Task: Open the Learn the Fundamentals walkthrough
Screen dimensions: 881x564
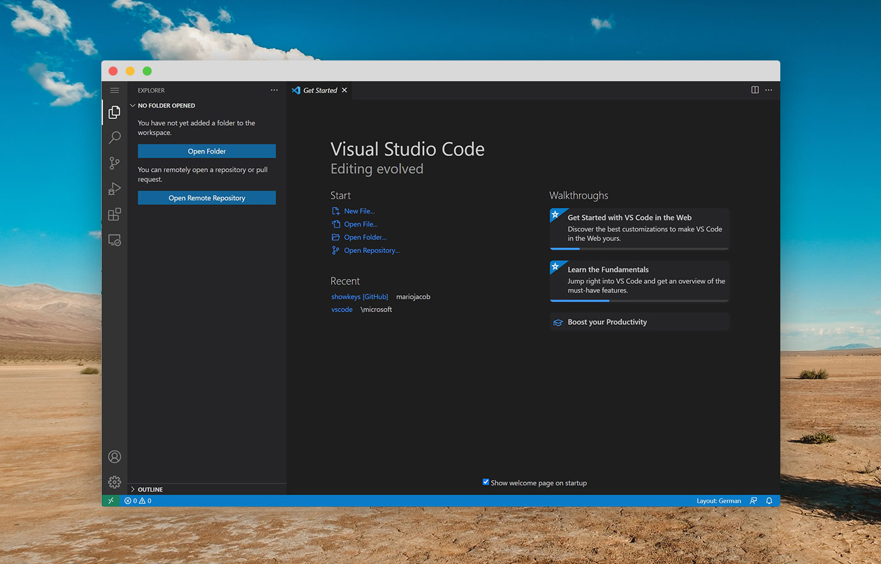Action: point(639,281)
